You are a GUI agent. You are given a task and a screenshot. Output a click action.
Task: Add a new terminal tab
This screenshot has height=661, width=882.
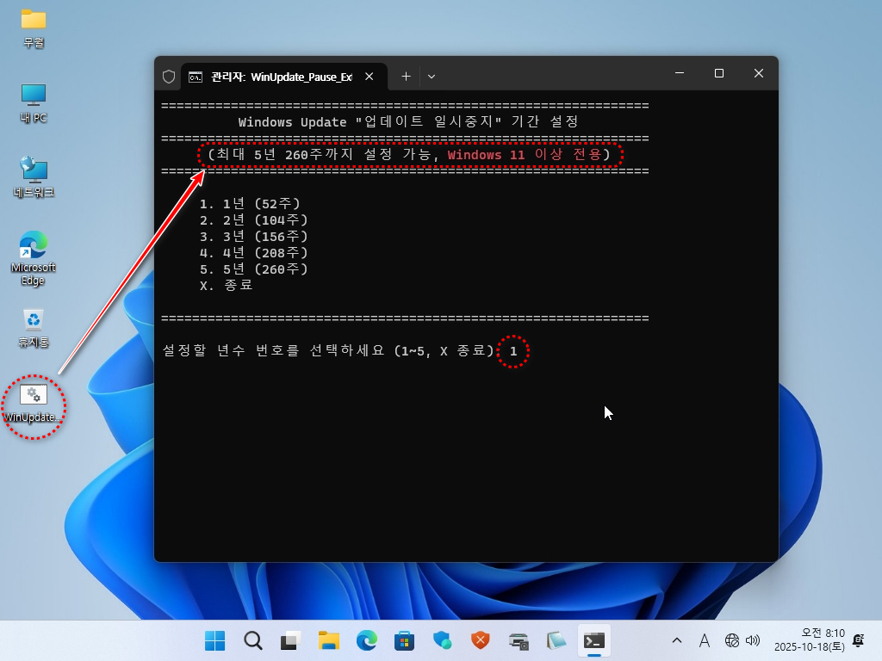pos(406,77)
